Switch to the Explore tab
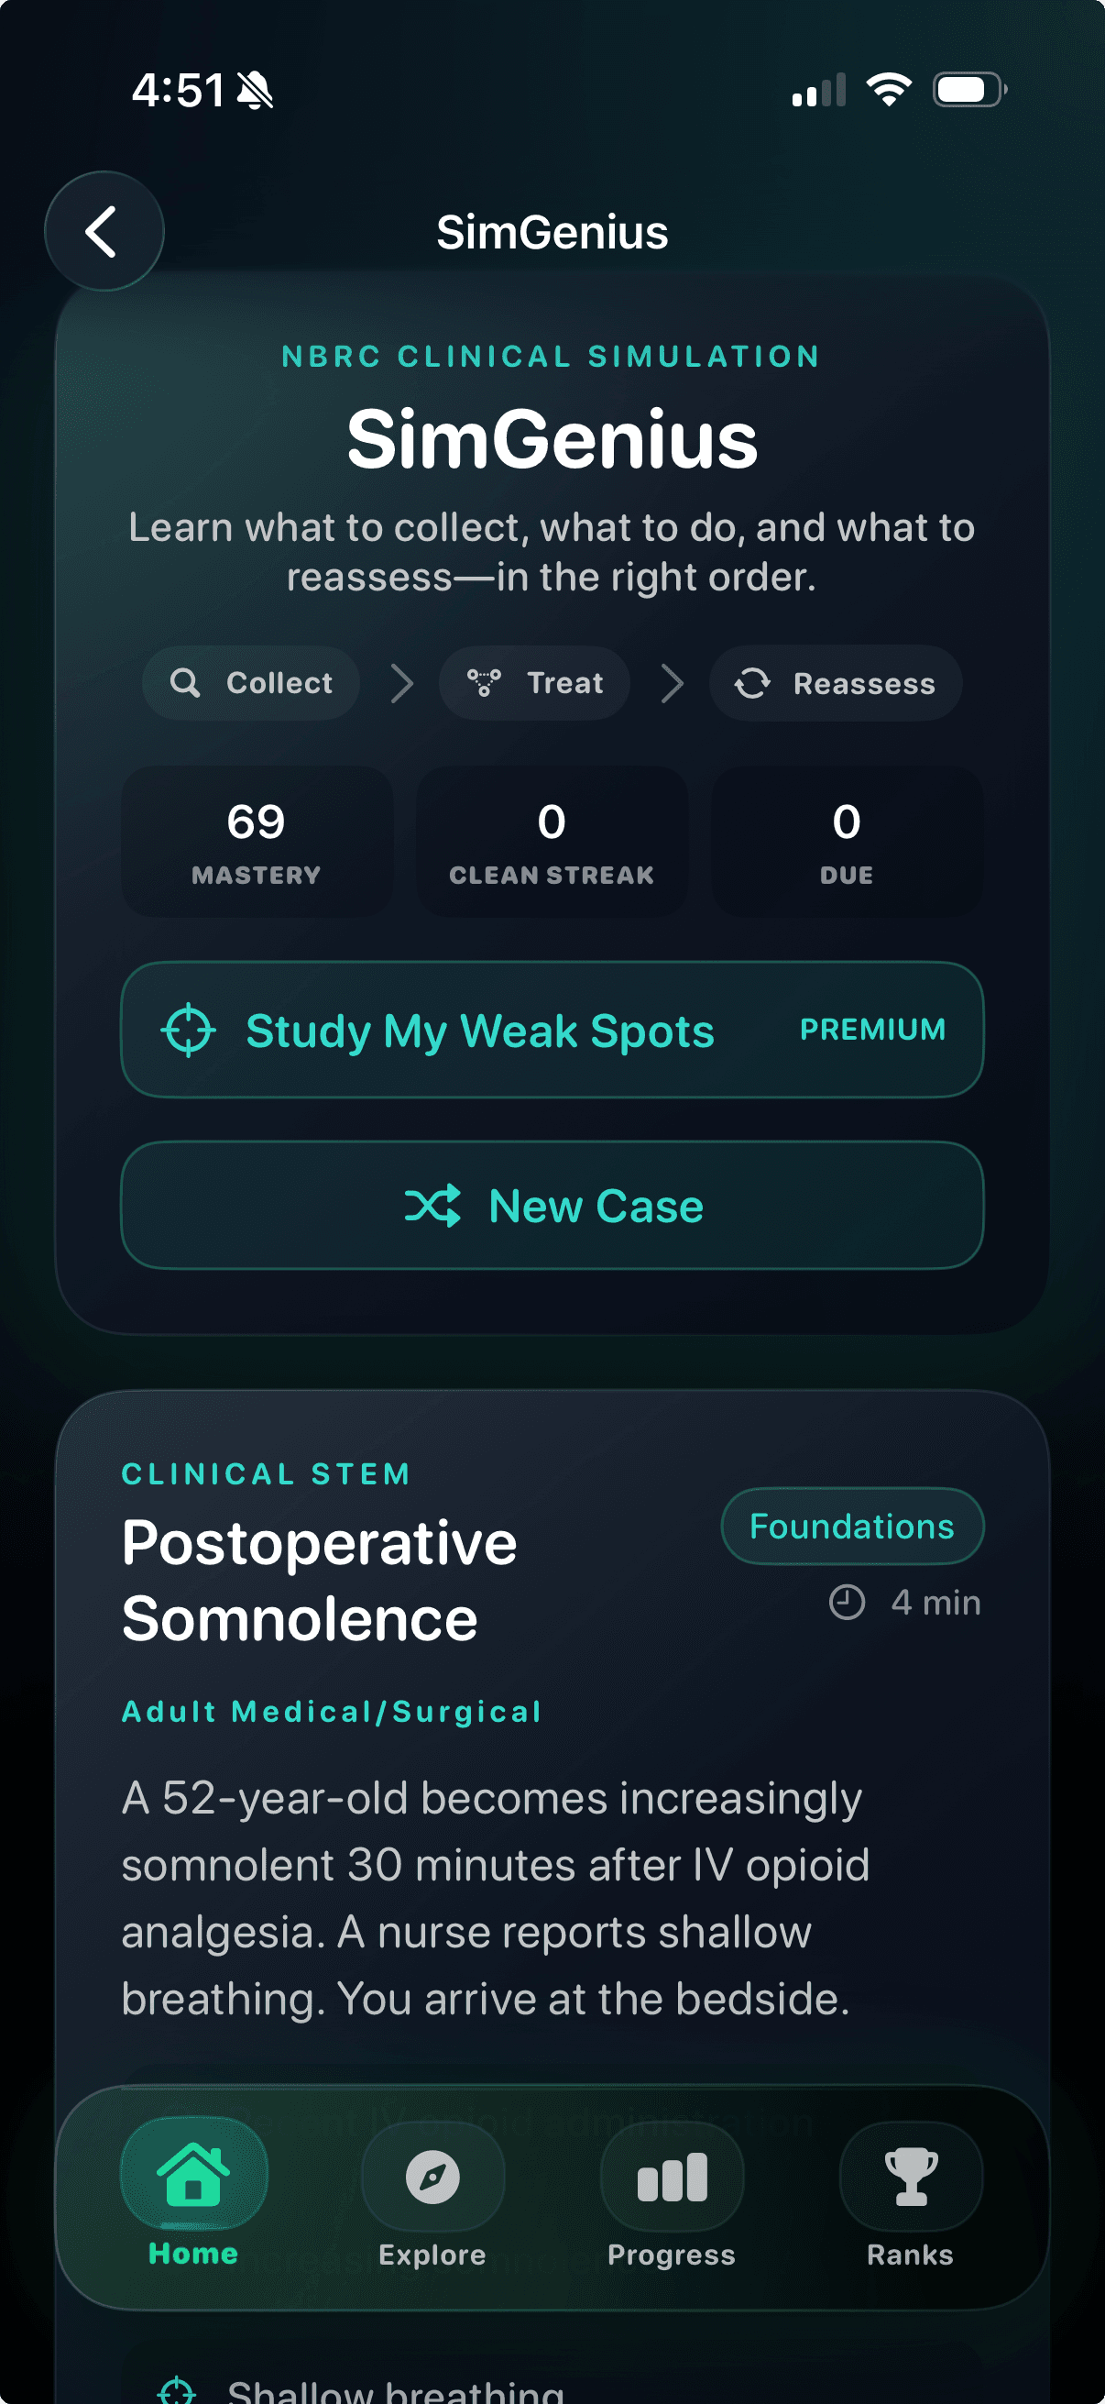Image resolution: width=1105 pixels, height=2404 pixels. (x=432, y=2194)
